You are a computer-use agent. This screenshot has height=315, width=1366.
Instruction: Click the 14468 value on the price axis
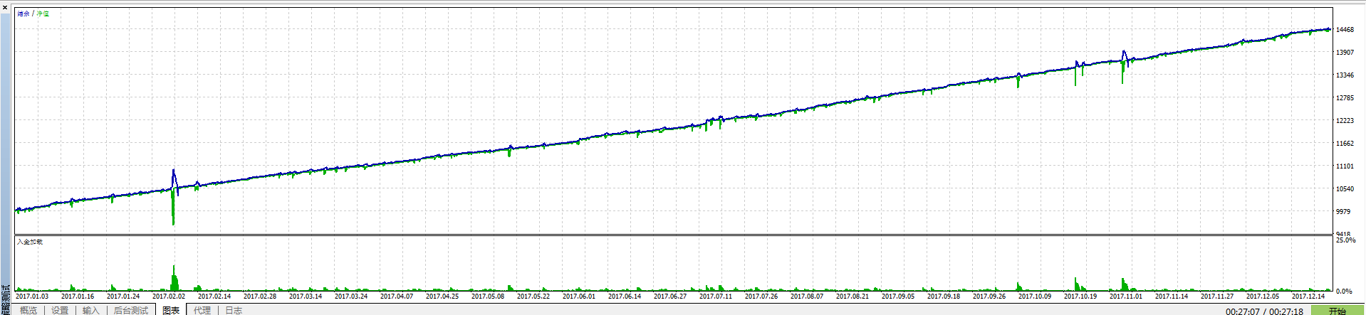1345,30
